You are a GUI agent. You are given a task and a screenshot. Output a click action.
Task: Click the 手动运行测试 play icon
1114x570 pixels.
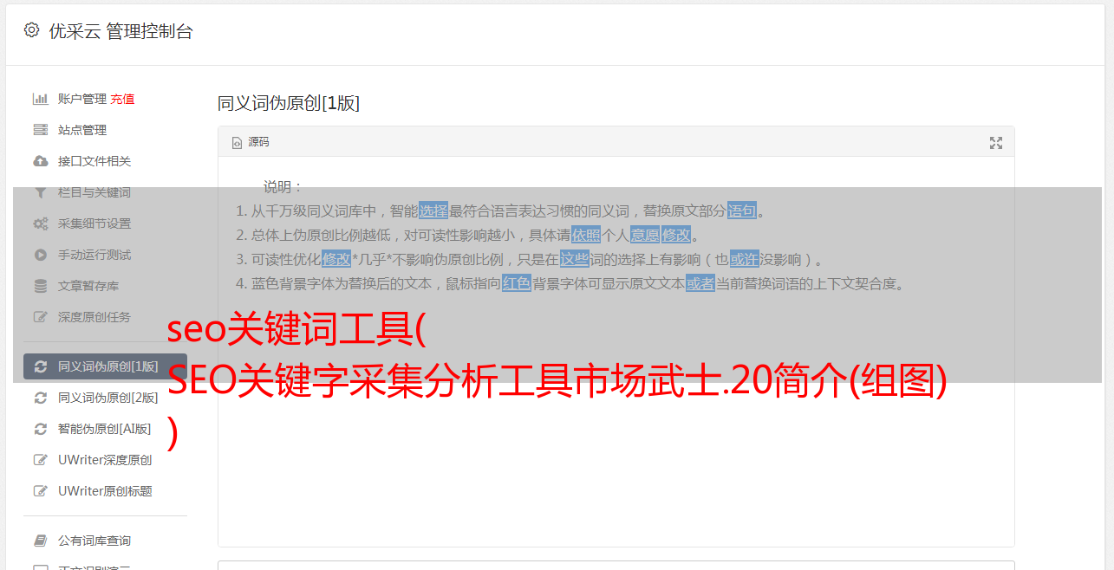(x=40, y=255)
